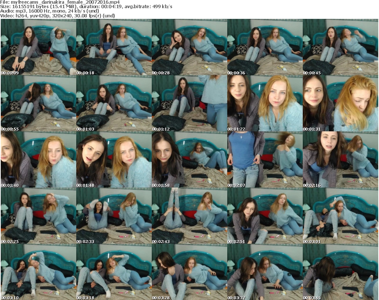Click the Size and duration info line
The height and width of the screenshot is (300, 379).
86,7
